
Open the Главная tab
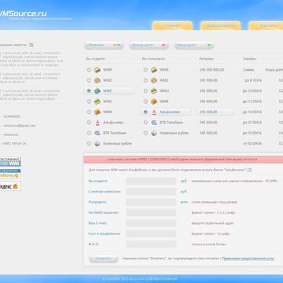(x=172, y=26)
